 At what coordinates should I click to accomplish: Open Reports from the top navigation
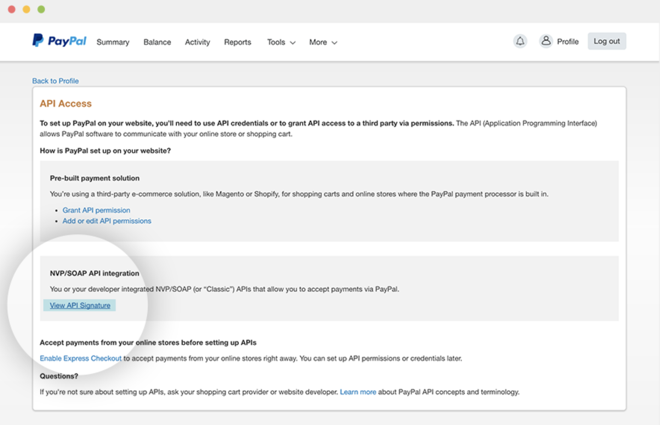click(238, 42)
